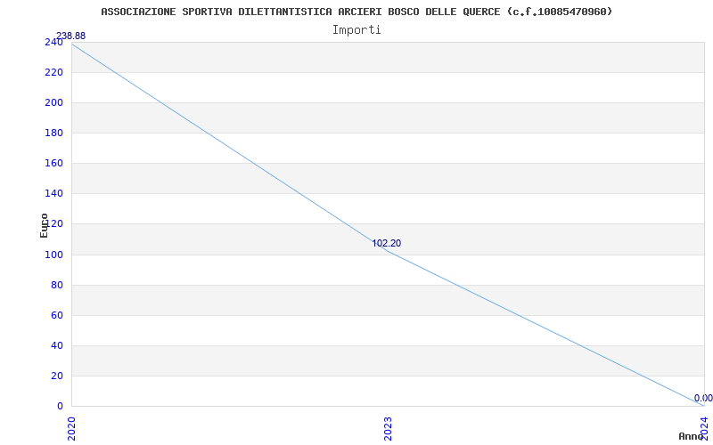
Task: Select the 2023 x-axis year label
Action: (388, 429)
